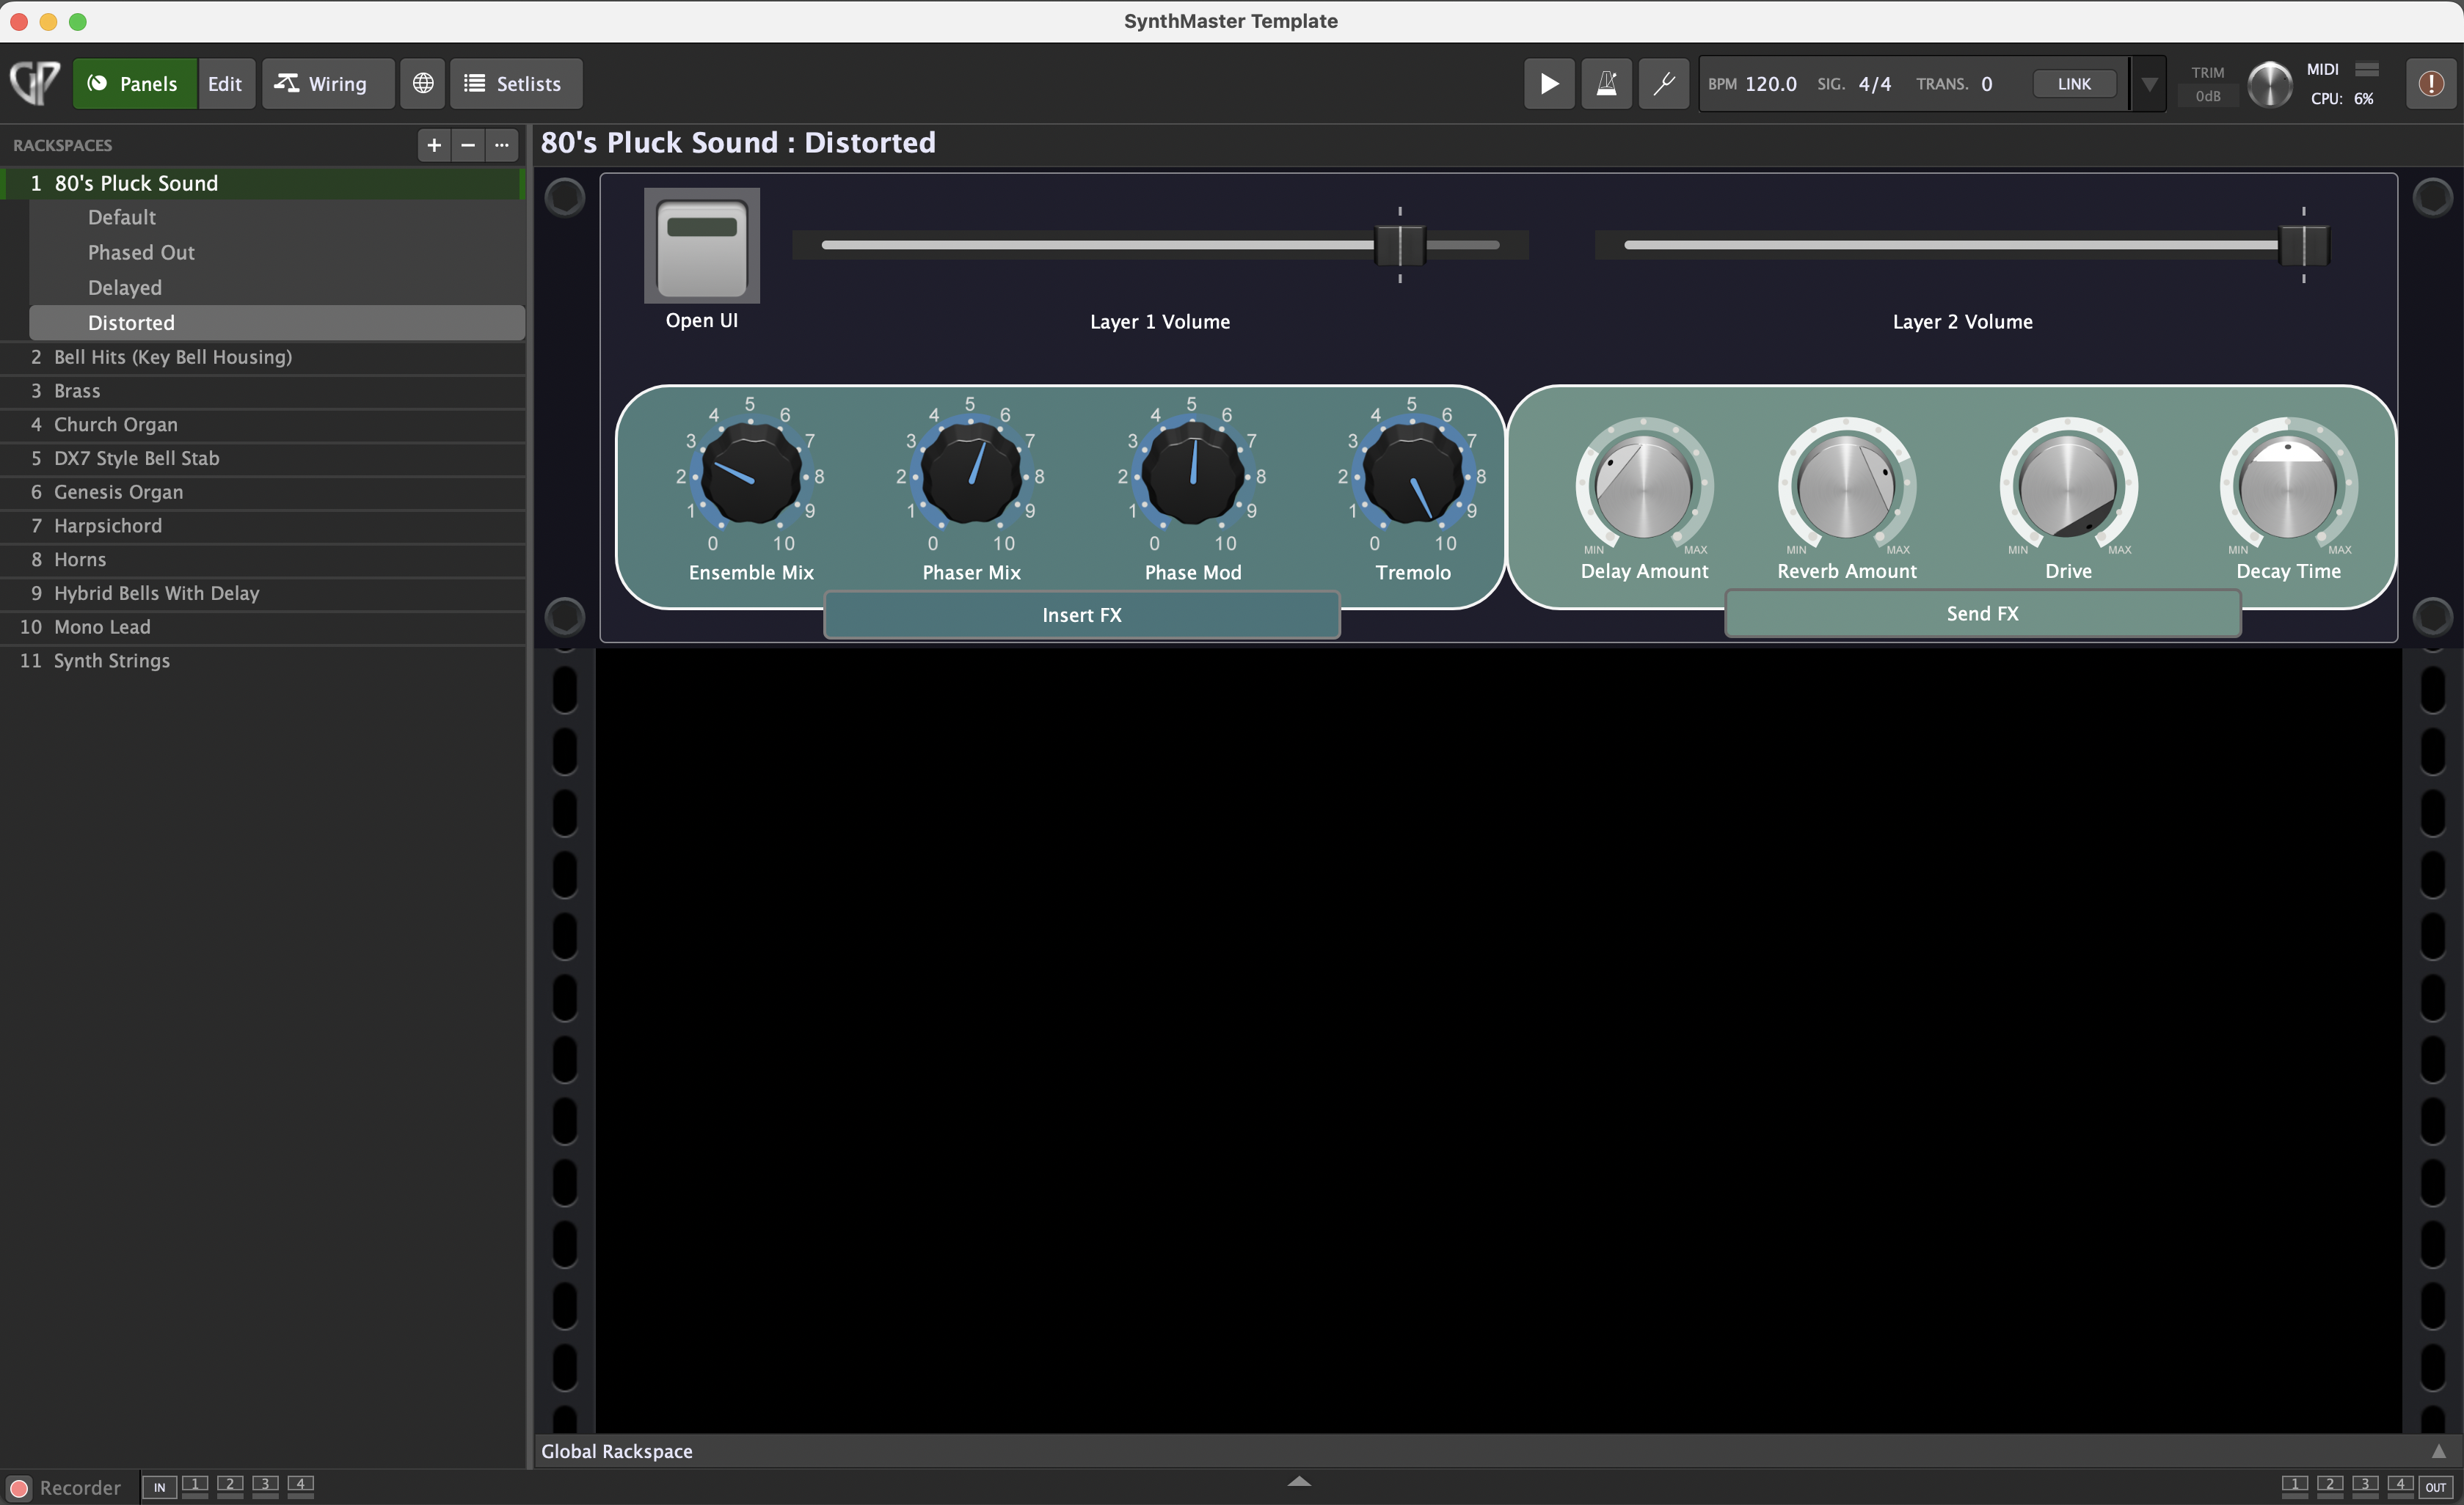The width and height of the screenshot is (2464, 1505).
Task: Click input channel 4 meter
Action: [x=300, y=1486]
